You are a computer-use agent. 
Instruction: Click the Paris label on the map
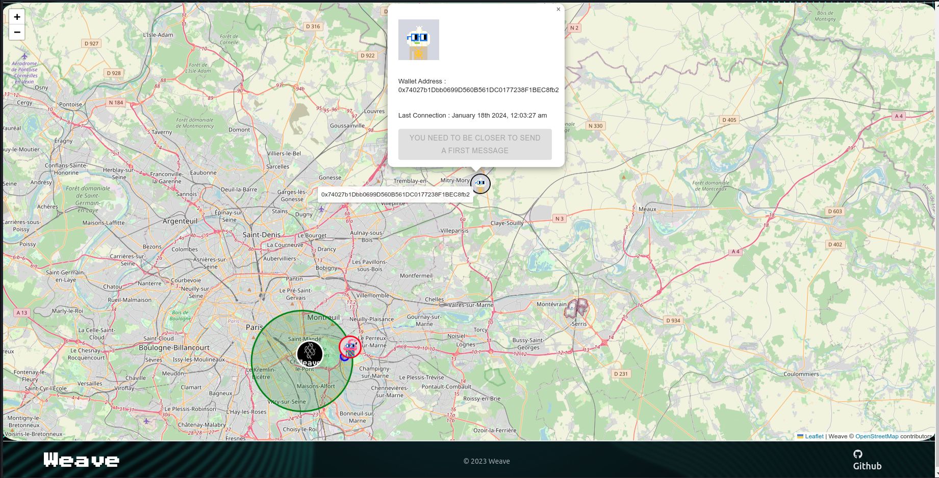pos(255,327)
